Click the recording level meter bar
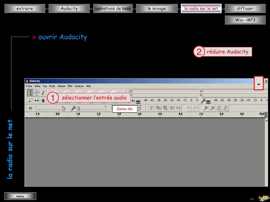This screenshot has width=270, height=202. tap(235, 93)
